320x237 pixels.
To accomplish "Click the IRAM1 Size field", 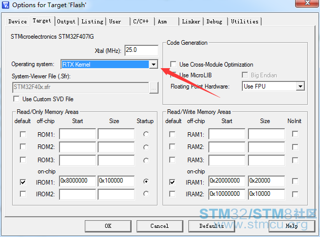I will [x=266, y=181].
